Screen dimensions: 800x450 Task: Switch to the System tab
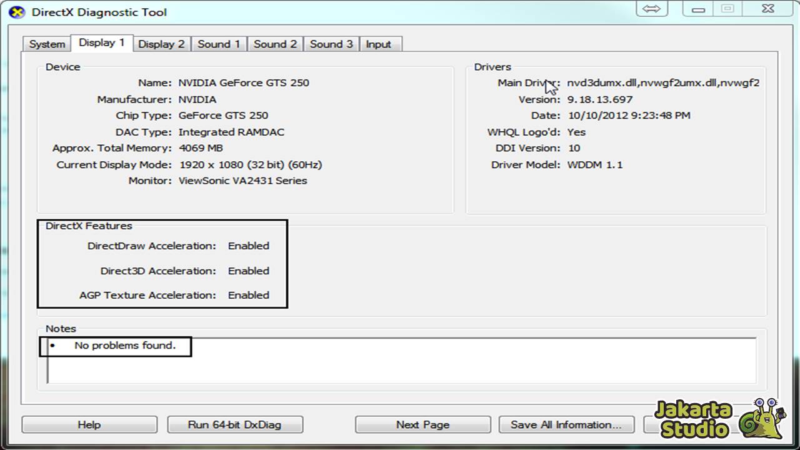[x=47, y=44]
